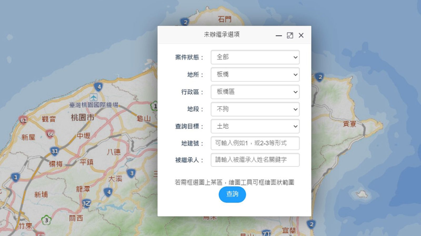The width and height of the screenshot is (421, 236).
Task: Expand the 地段 dropdown
Action: click(255, 109)
